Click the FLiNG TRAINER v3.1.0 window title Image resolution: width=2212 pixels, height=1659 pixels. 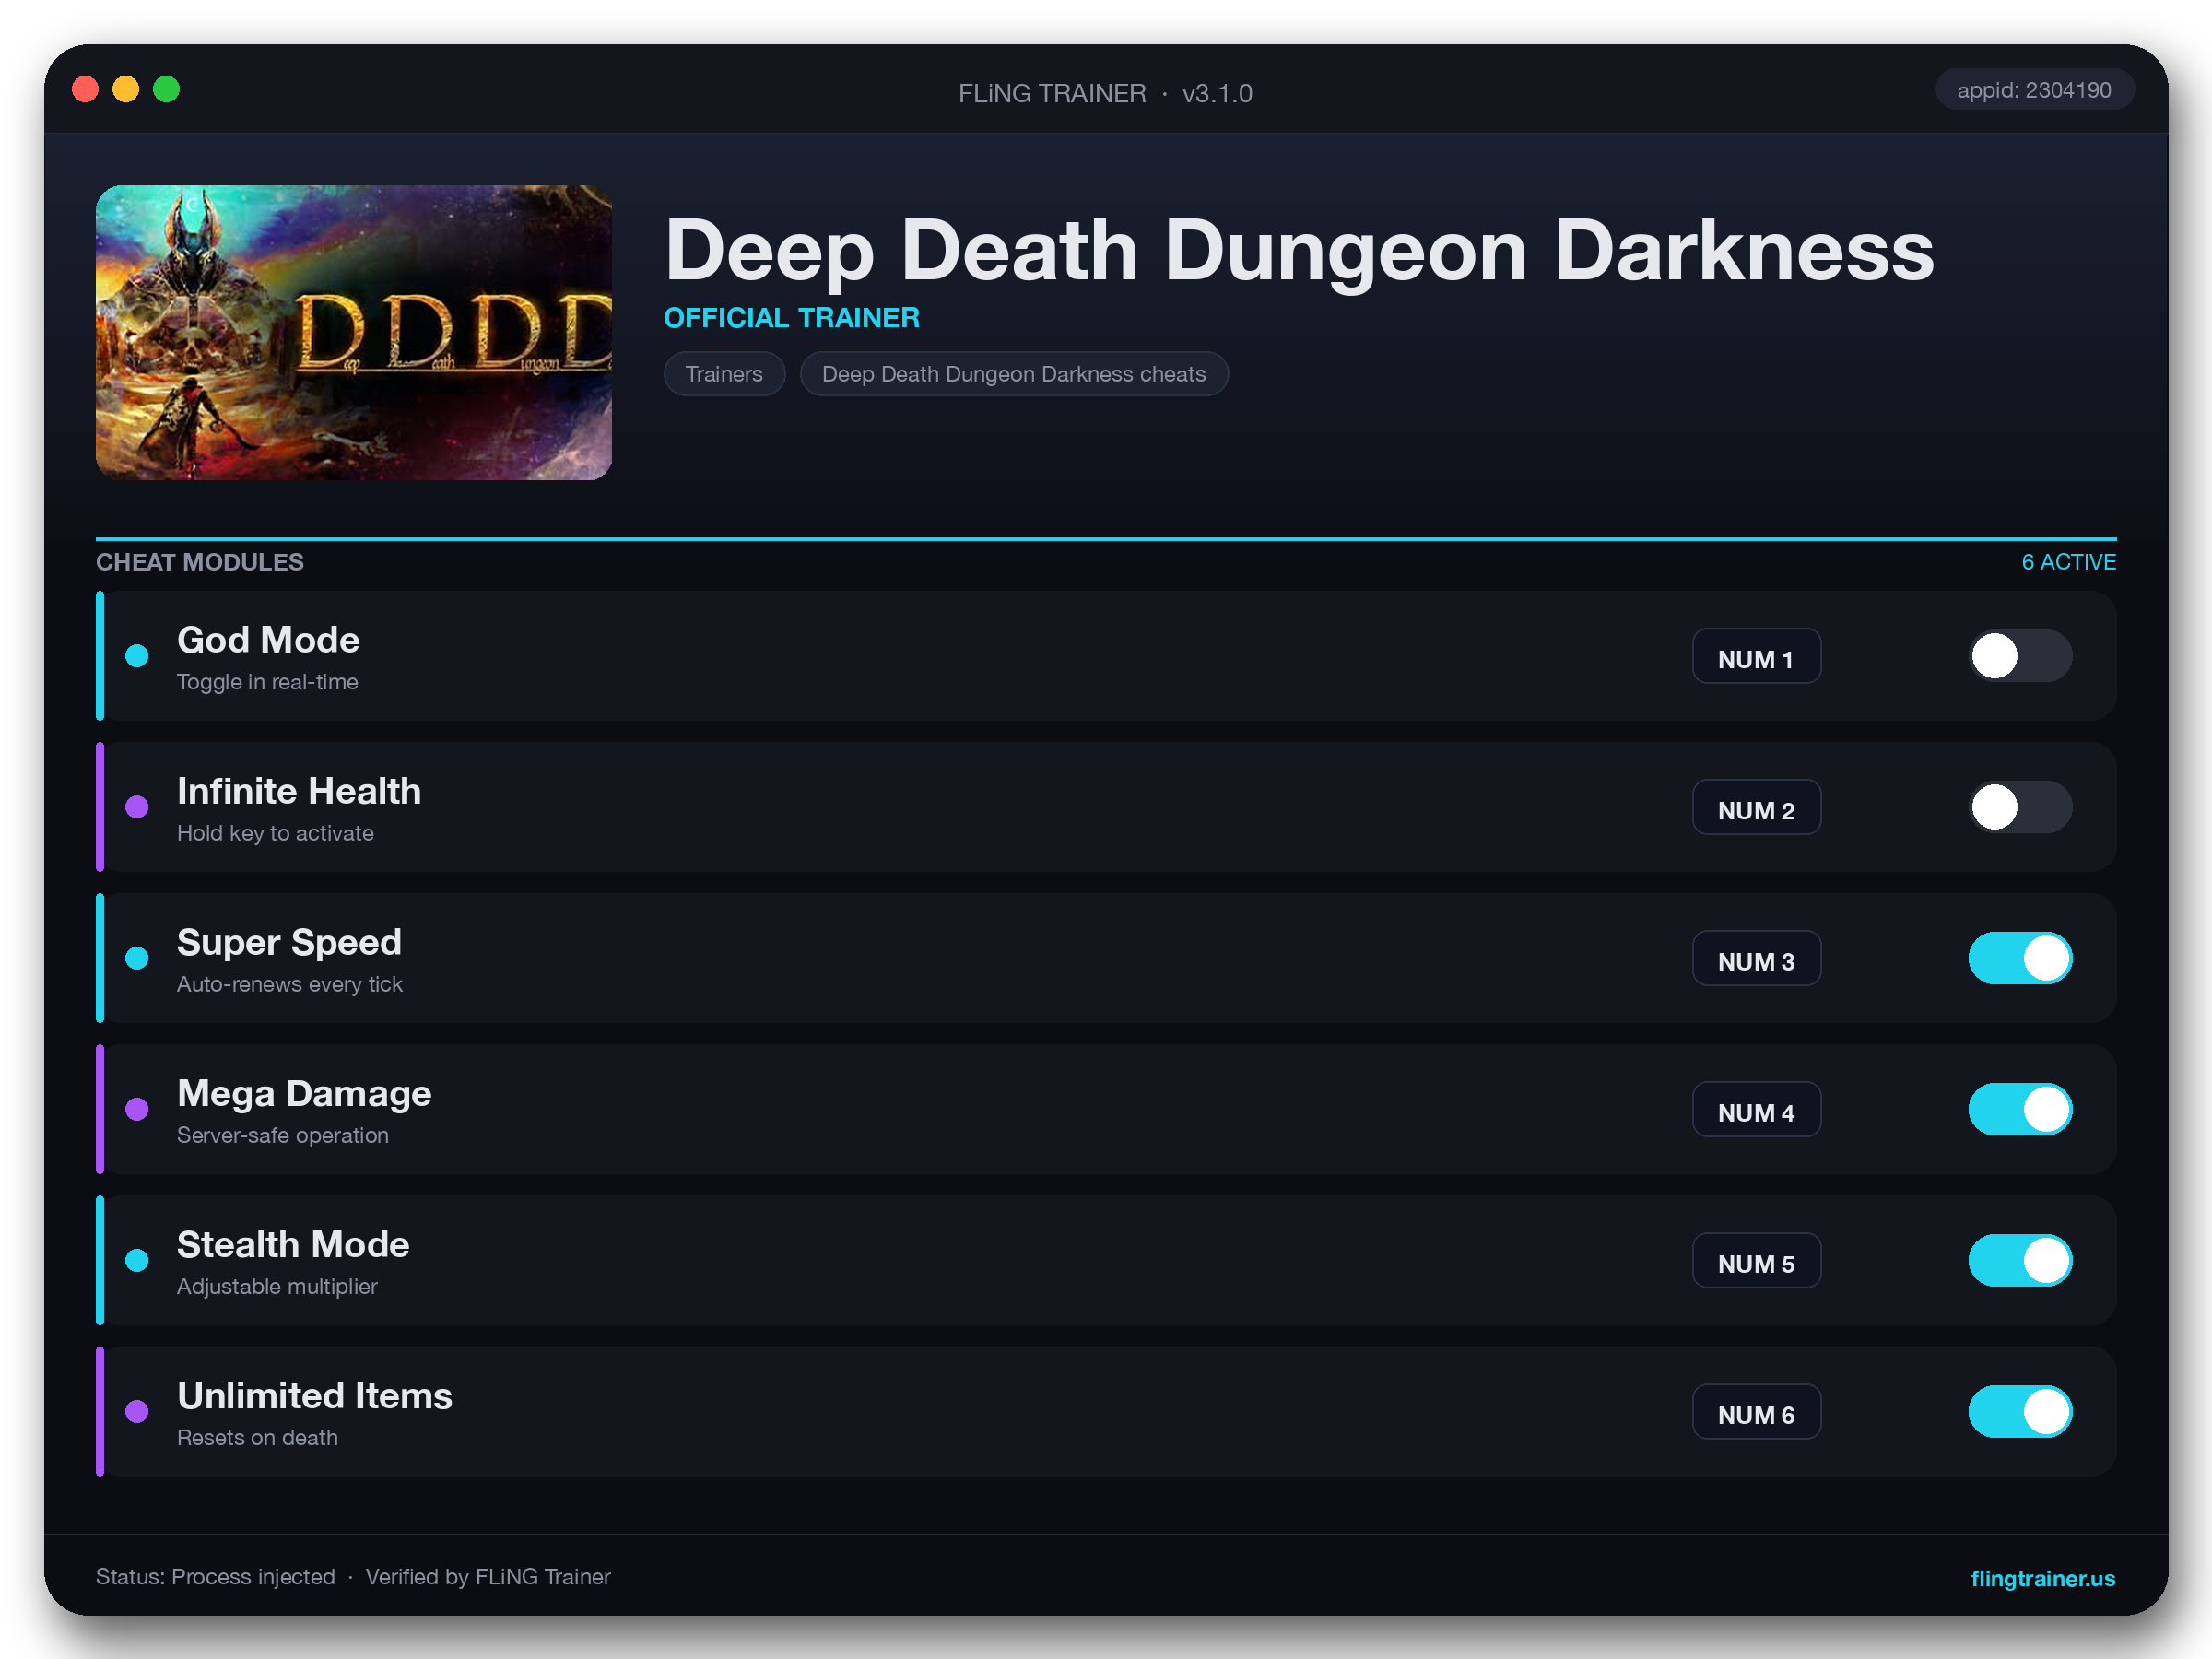[1105, 93]
